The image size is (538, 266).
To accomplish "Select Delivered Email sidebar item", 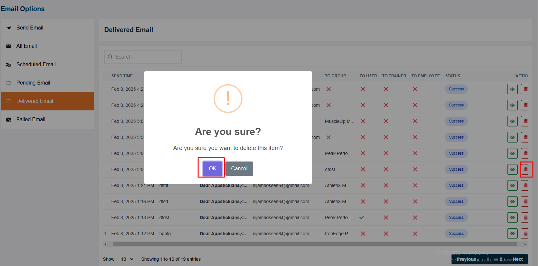I will (35, 101).
